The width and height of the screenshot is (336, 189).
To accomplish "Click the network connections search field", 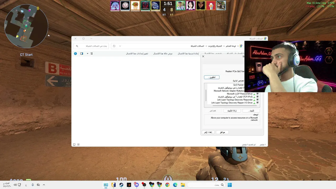I will point(91,46).
